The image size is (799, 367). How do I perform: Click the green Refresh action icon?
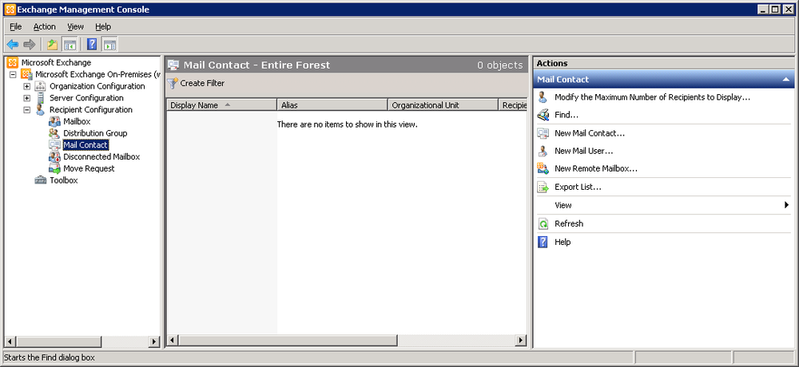[x=543, y=224]
